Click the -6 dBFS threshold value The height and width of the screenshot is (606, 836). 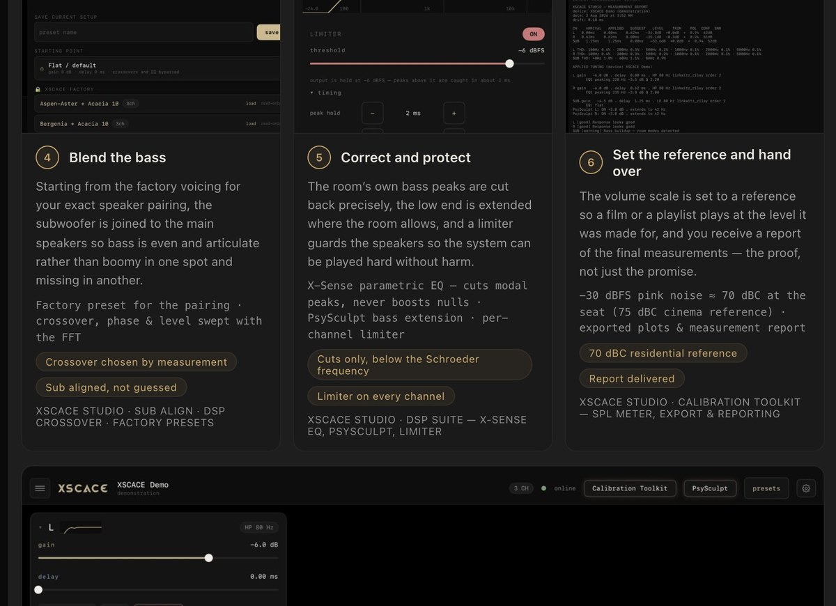point(532,50)
